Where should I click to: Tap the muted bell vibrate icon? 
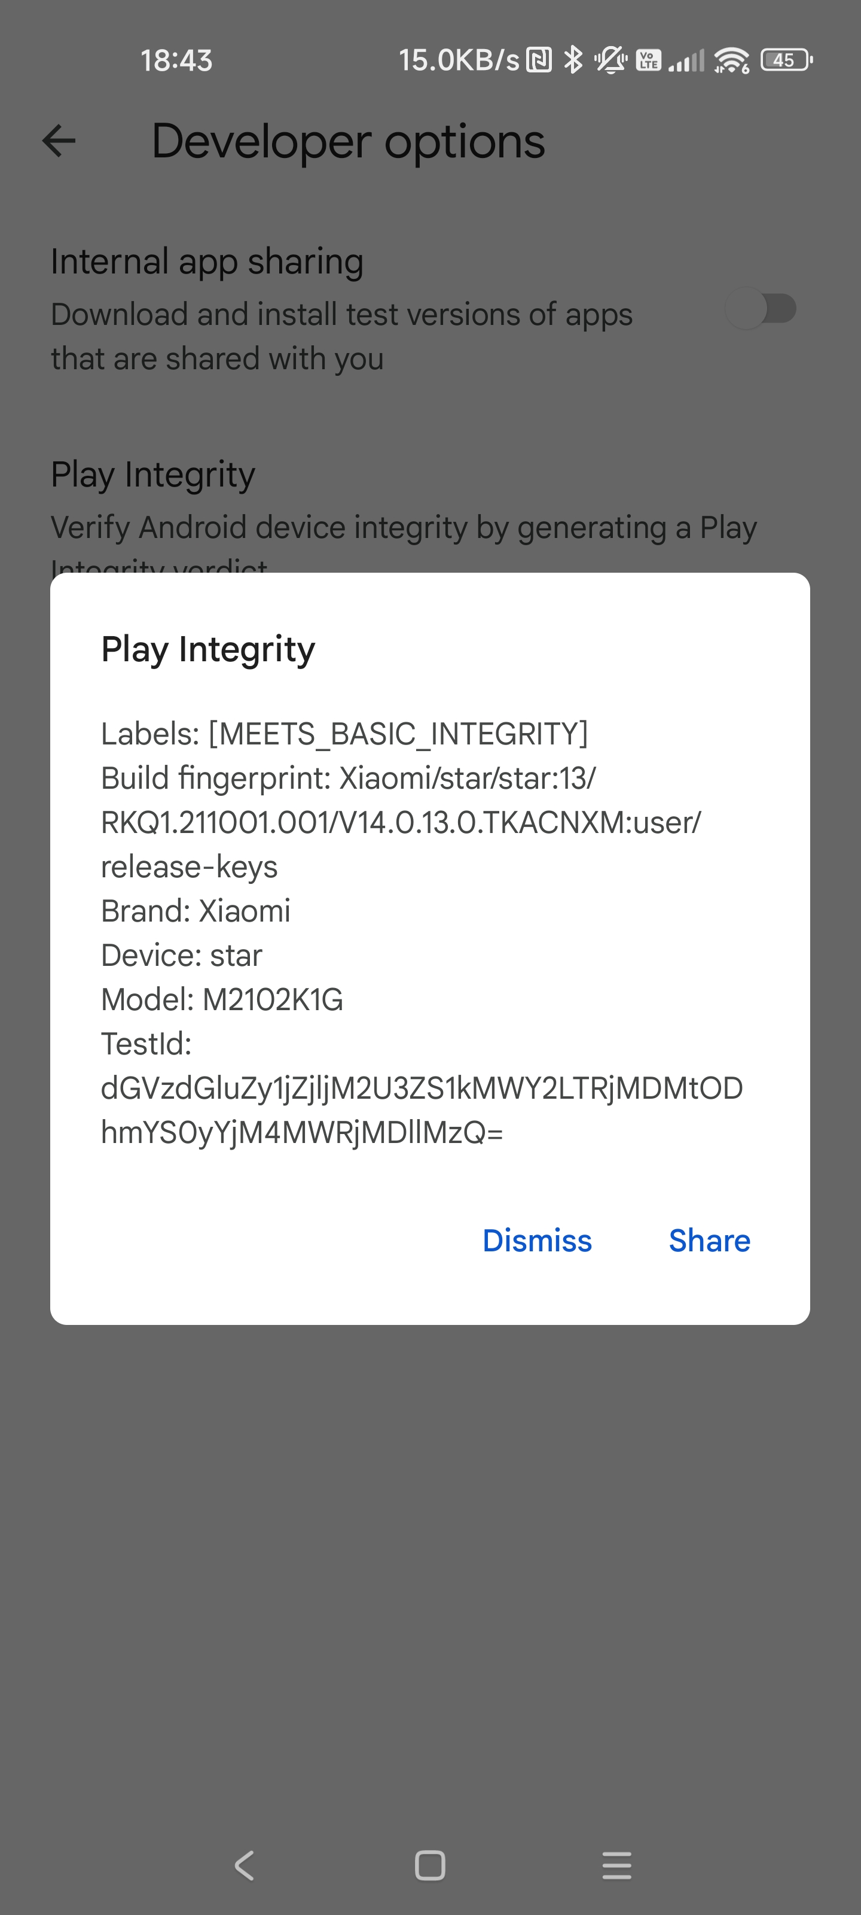coord(610,59)
